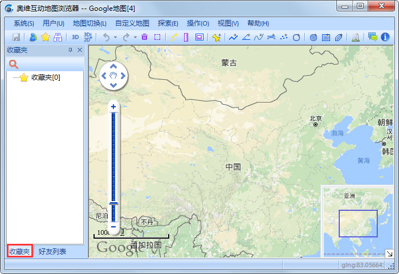Select the hatched pencil draw tool
Viewport: 399px width, 274px height.
click(x=339, y=37)
